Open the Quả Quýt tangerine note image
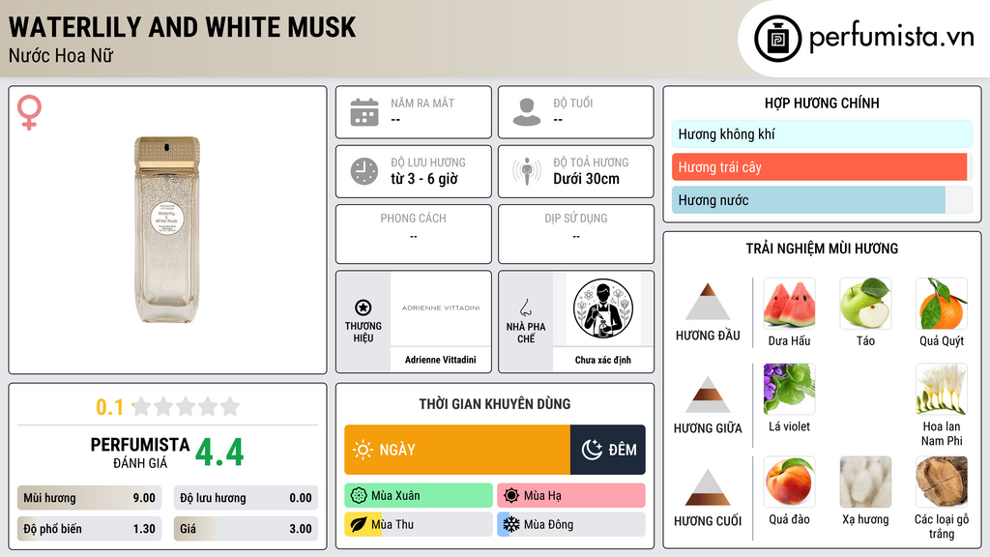This screenshot has width=990, height=557. click(942, 304)
